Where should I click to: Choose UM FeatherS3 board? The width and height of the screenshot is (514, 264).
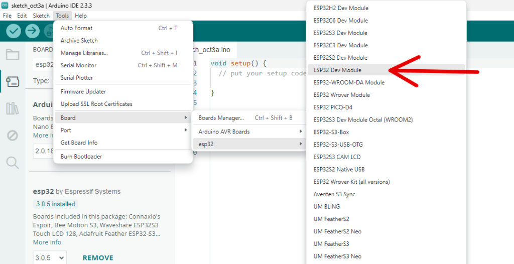(x=386, y=244)
